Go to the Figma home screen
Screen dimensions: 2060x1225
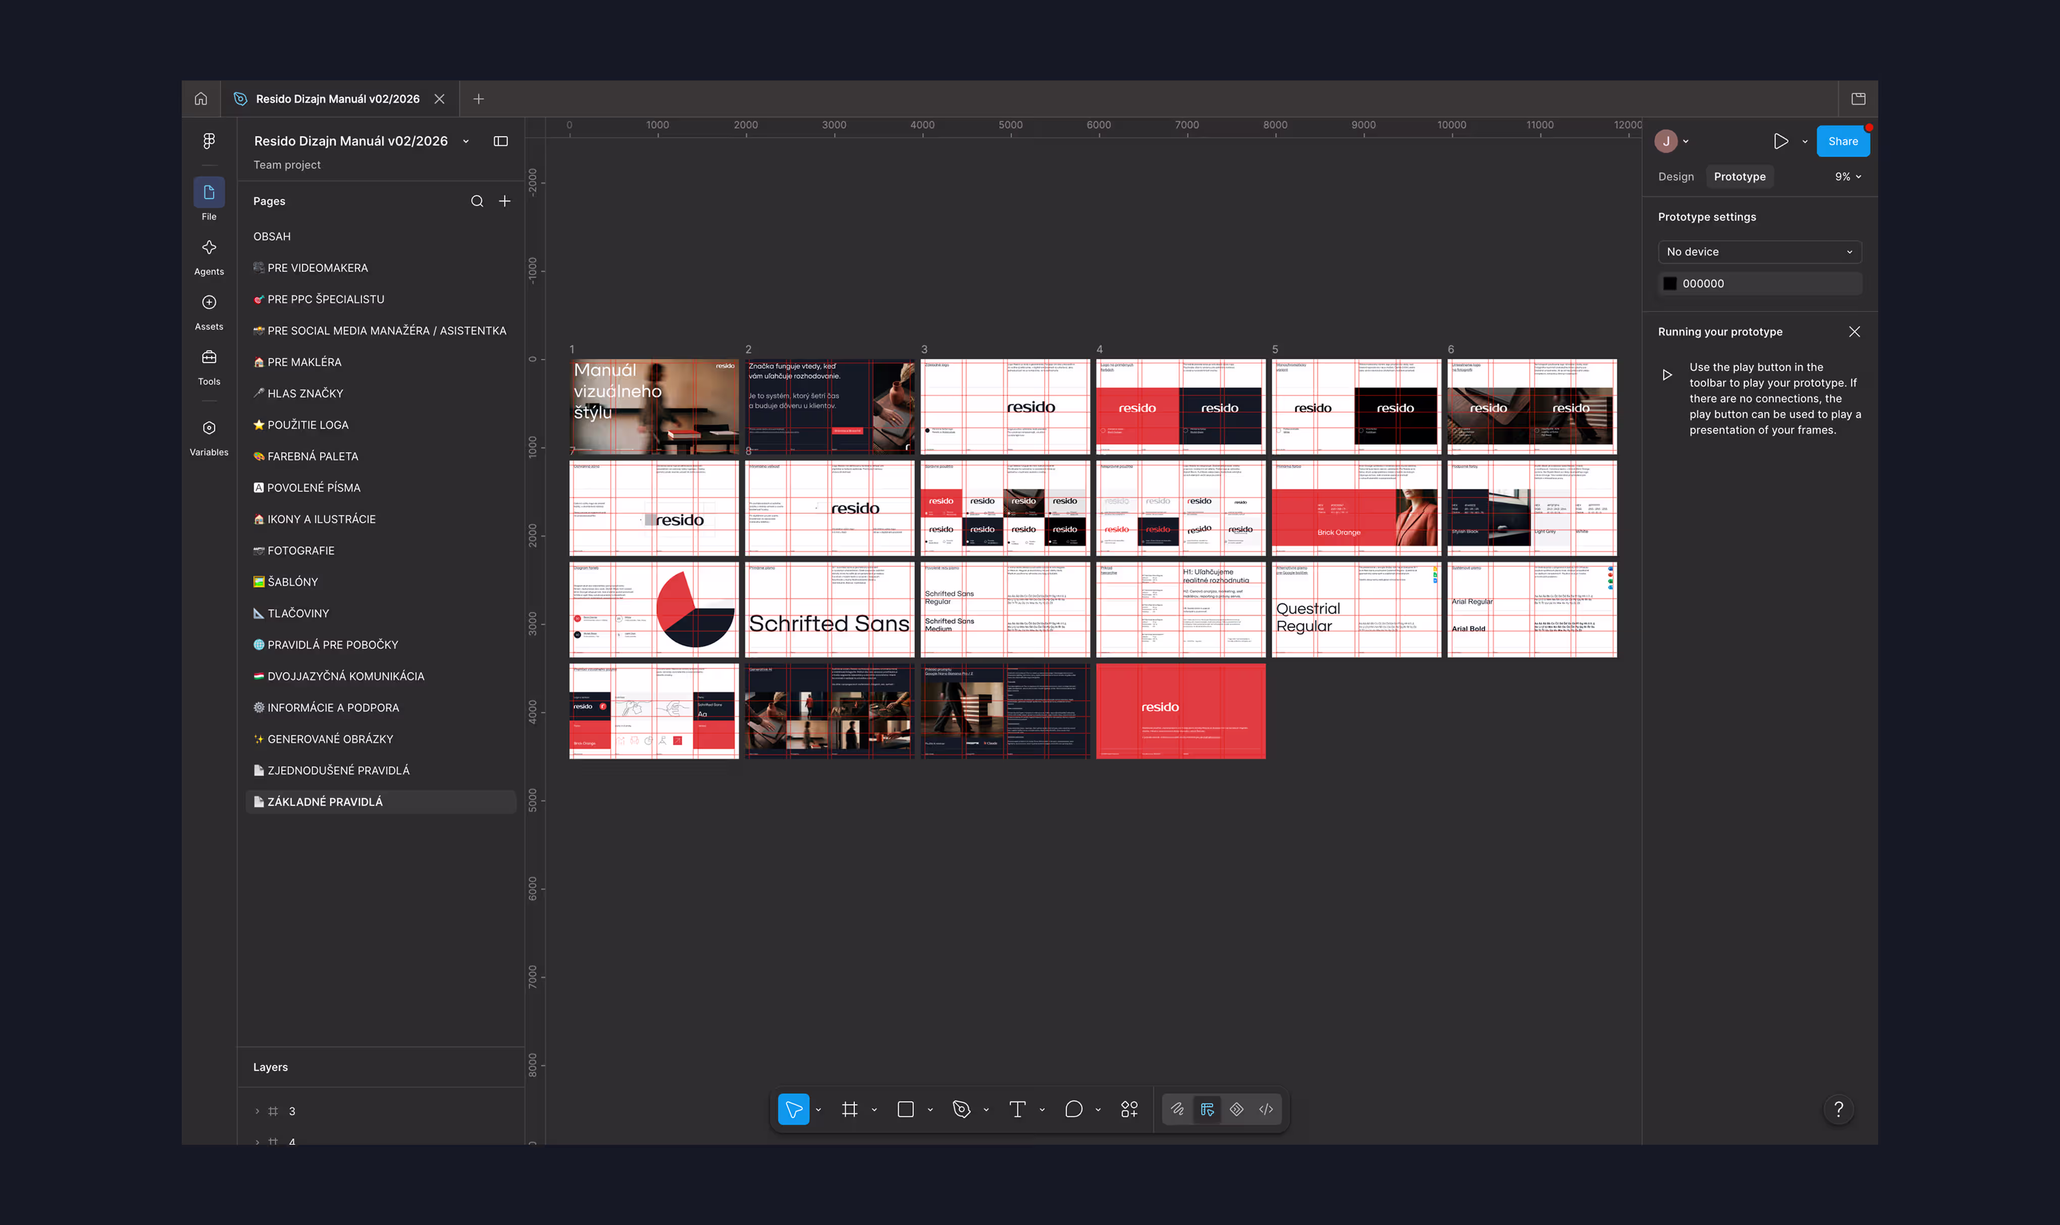[x=200, y=99]
